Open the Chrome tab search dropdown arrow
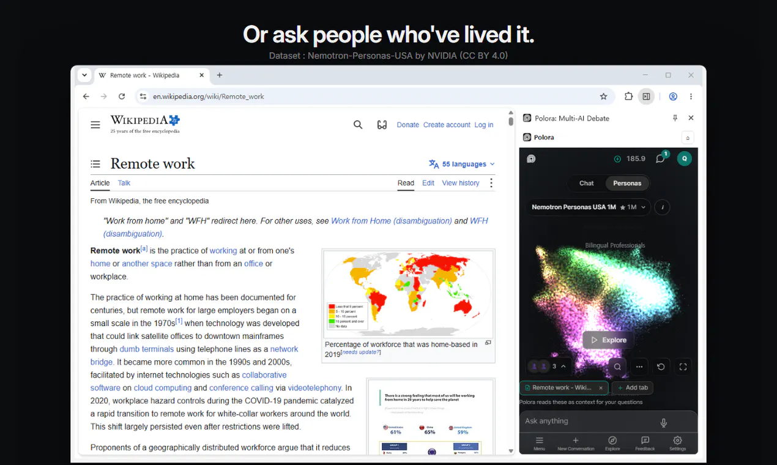Viewport: 777px width, 465px height. tap(85, 75)
